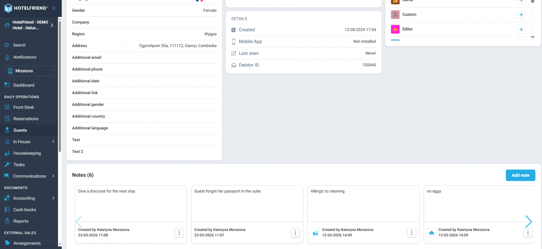Click the Add note button
The image size is (542, 249).
(x=520, y=175)
